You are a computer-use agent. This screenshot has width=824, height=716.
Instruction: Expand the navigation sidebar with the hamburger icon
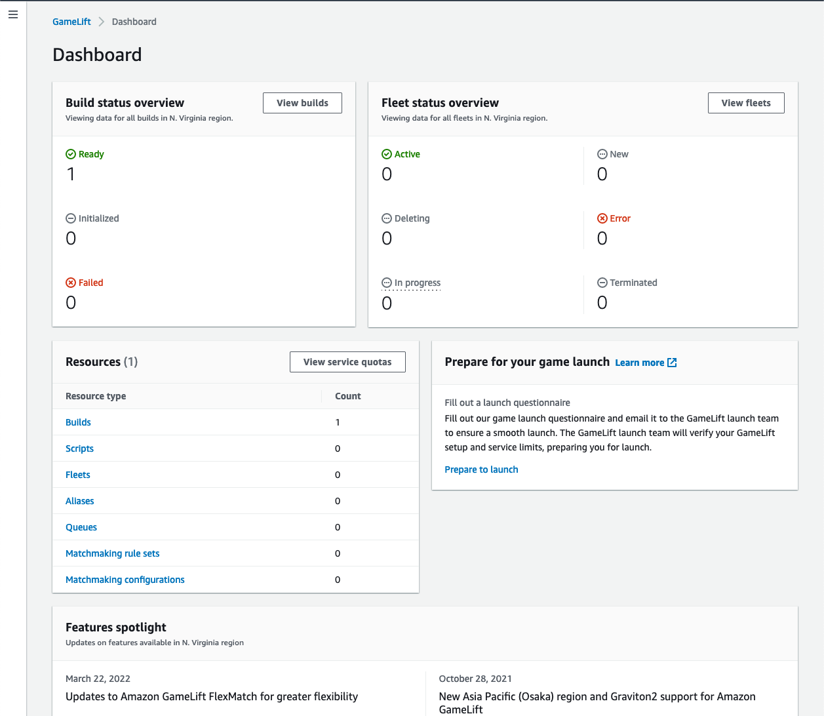[13, 14]
